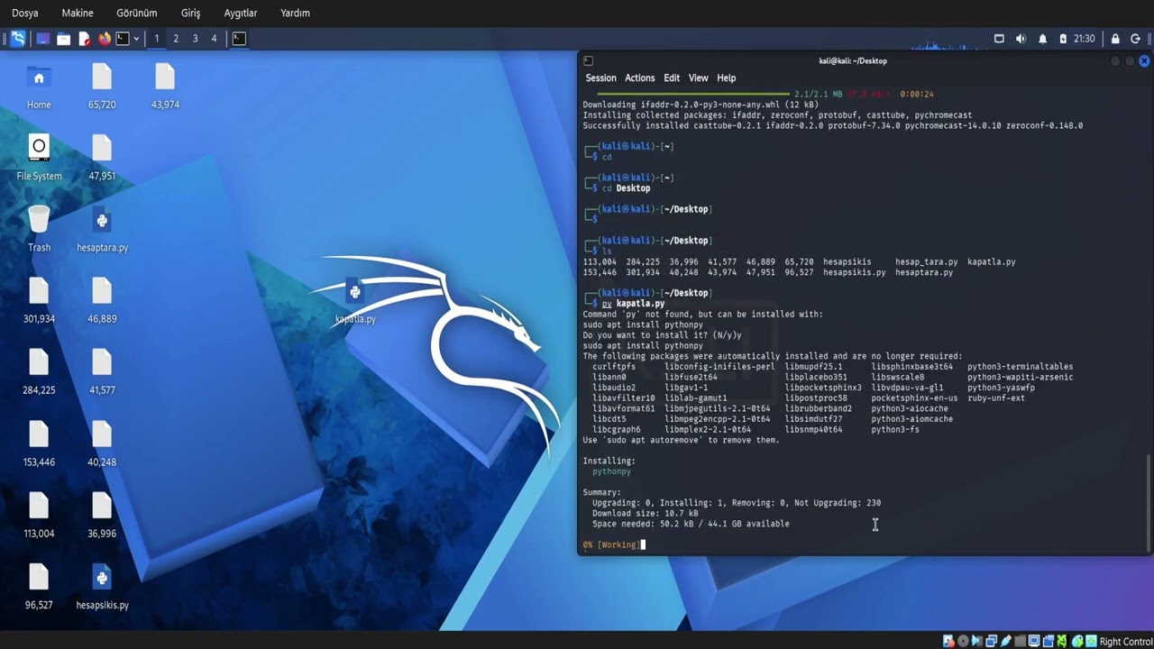Viewport: 1154px width, 649px height.
Task: Select the 96,527 desktop file
Action: click(x=39, y=587)
